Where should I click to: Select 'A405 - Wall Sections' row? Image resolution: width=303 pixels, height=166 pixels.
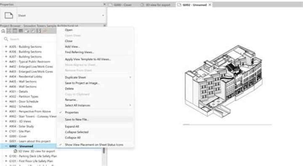click(23, 82)
